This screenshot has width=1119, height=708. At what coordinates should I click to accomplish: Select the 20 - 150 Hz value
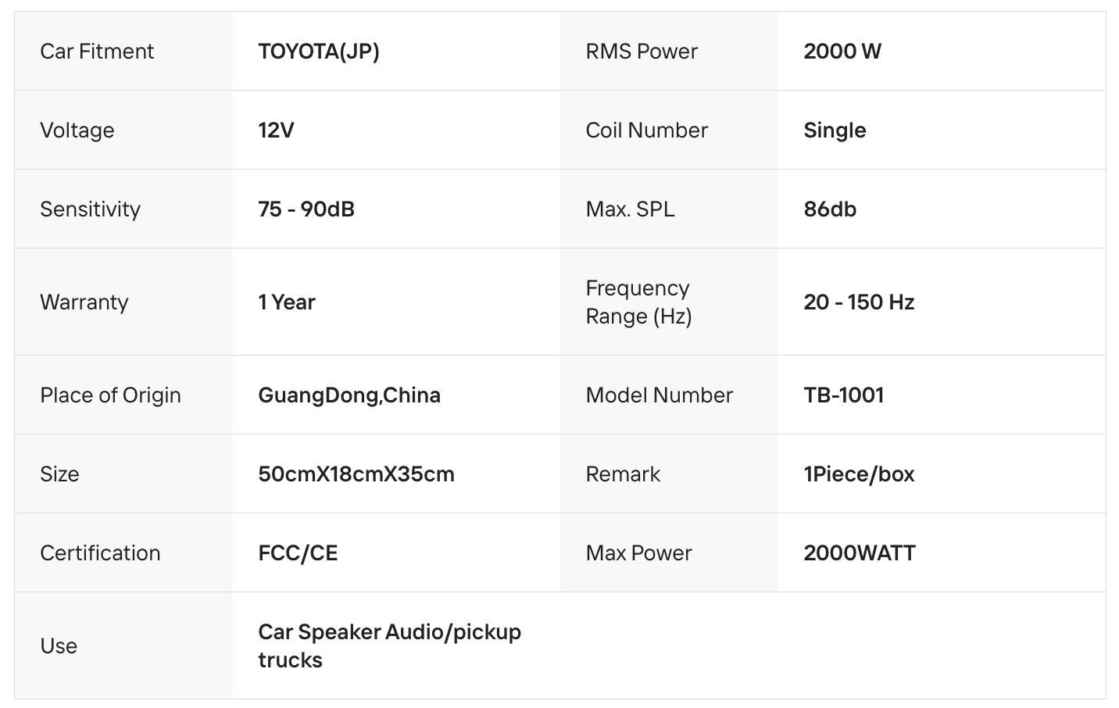859,302
